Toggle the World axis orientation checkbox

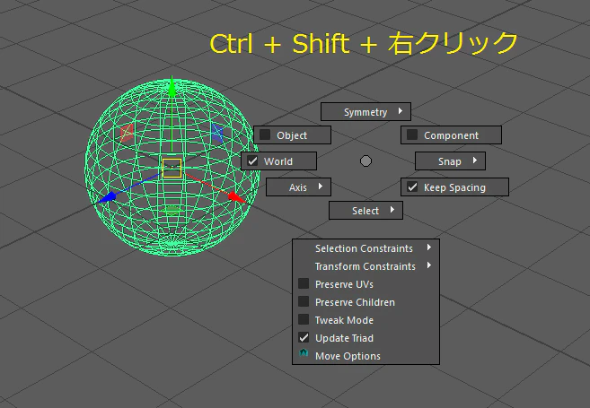(252, 161)
